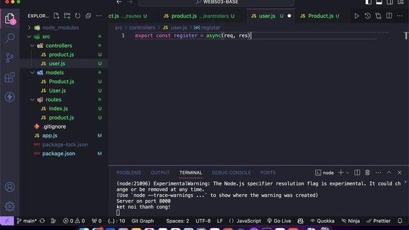Screen dimensions: 409x230
Task: Switch to the PROBLEMS tab
Action: [128, 172]
